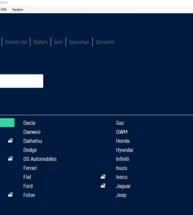Pick Honda from the brand list
Image resolution: width=193 pixels, height=215 pixels.
[x=123, y=141]
